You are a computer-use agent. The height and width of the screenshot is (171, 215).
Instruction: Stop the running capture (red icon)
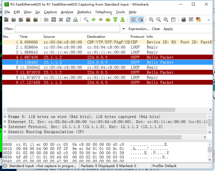click(x=28, y=19)
